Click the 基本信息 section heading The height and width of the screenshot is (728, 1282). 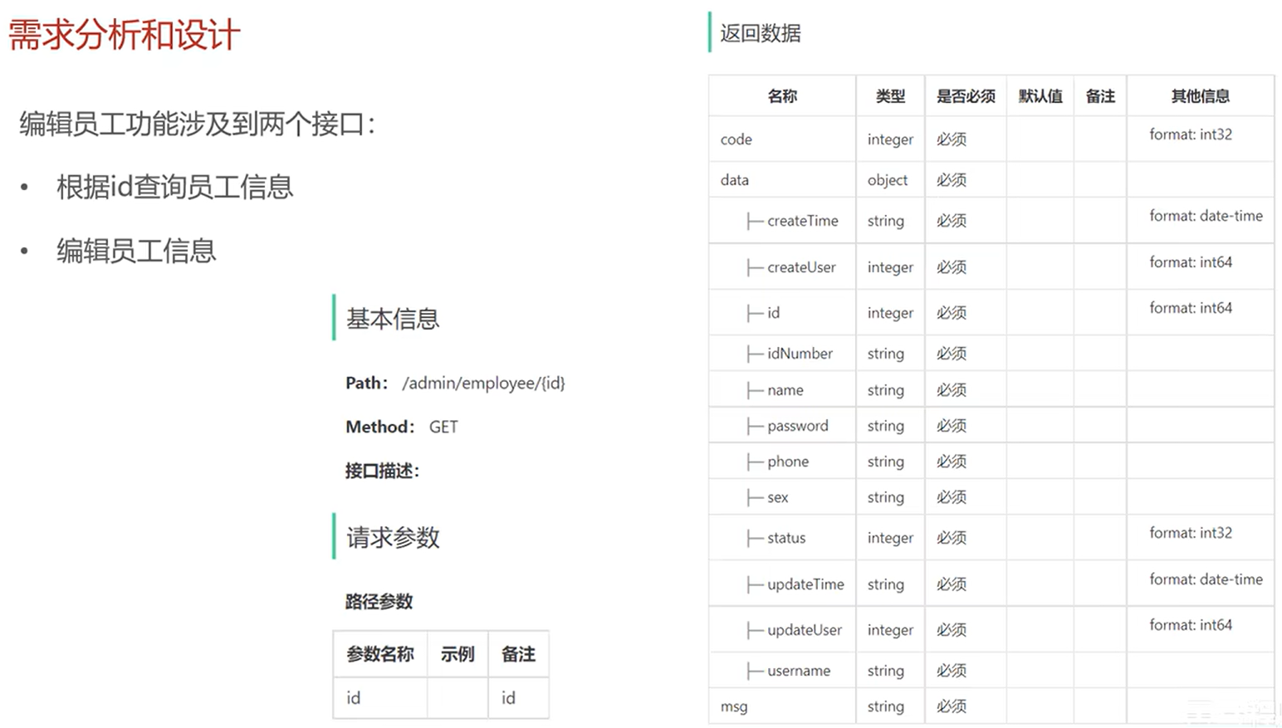pyautogui.click(x=393, y=319)
